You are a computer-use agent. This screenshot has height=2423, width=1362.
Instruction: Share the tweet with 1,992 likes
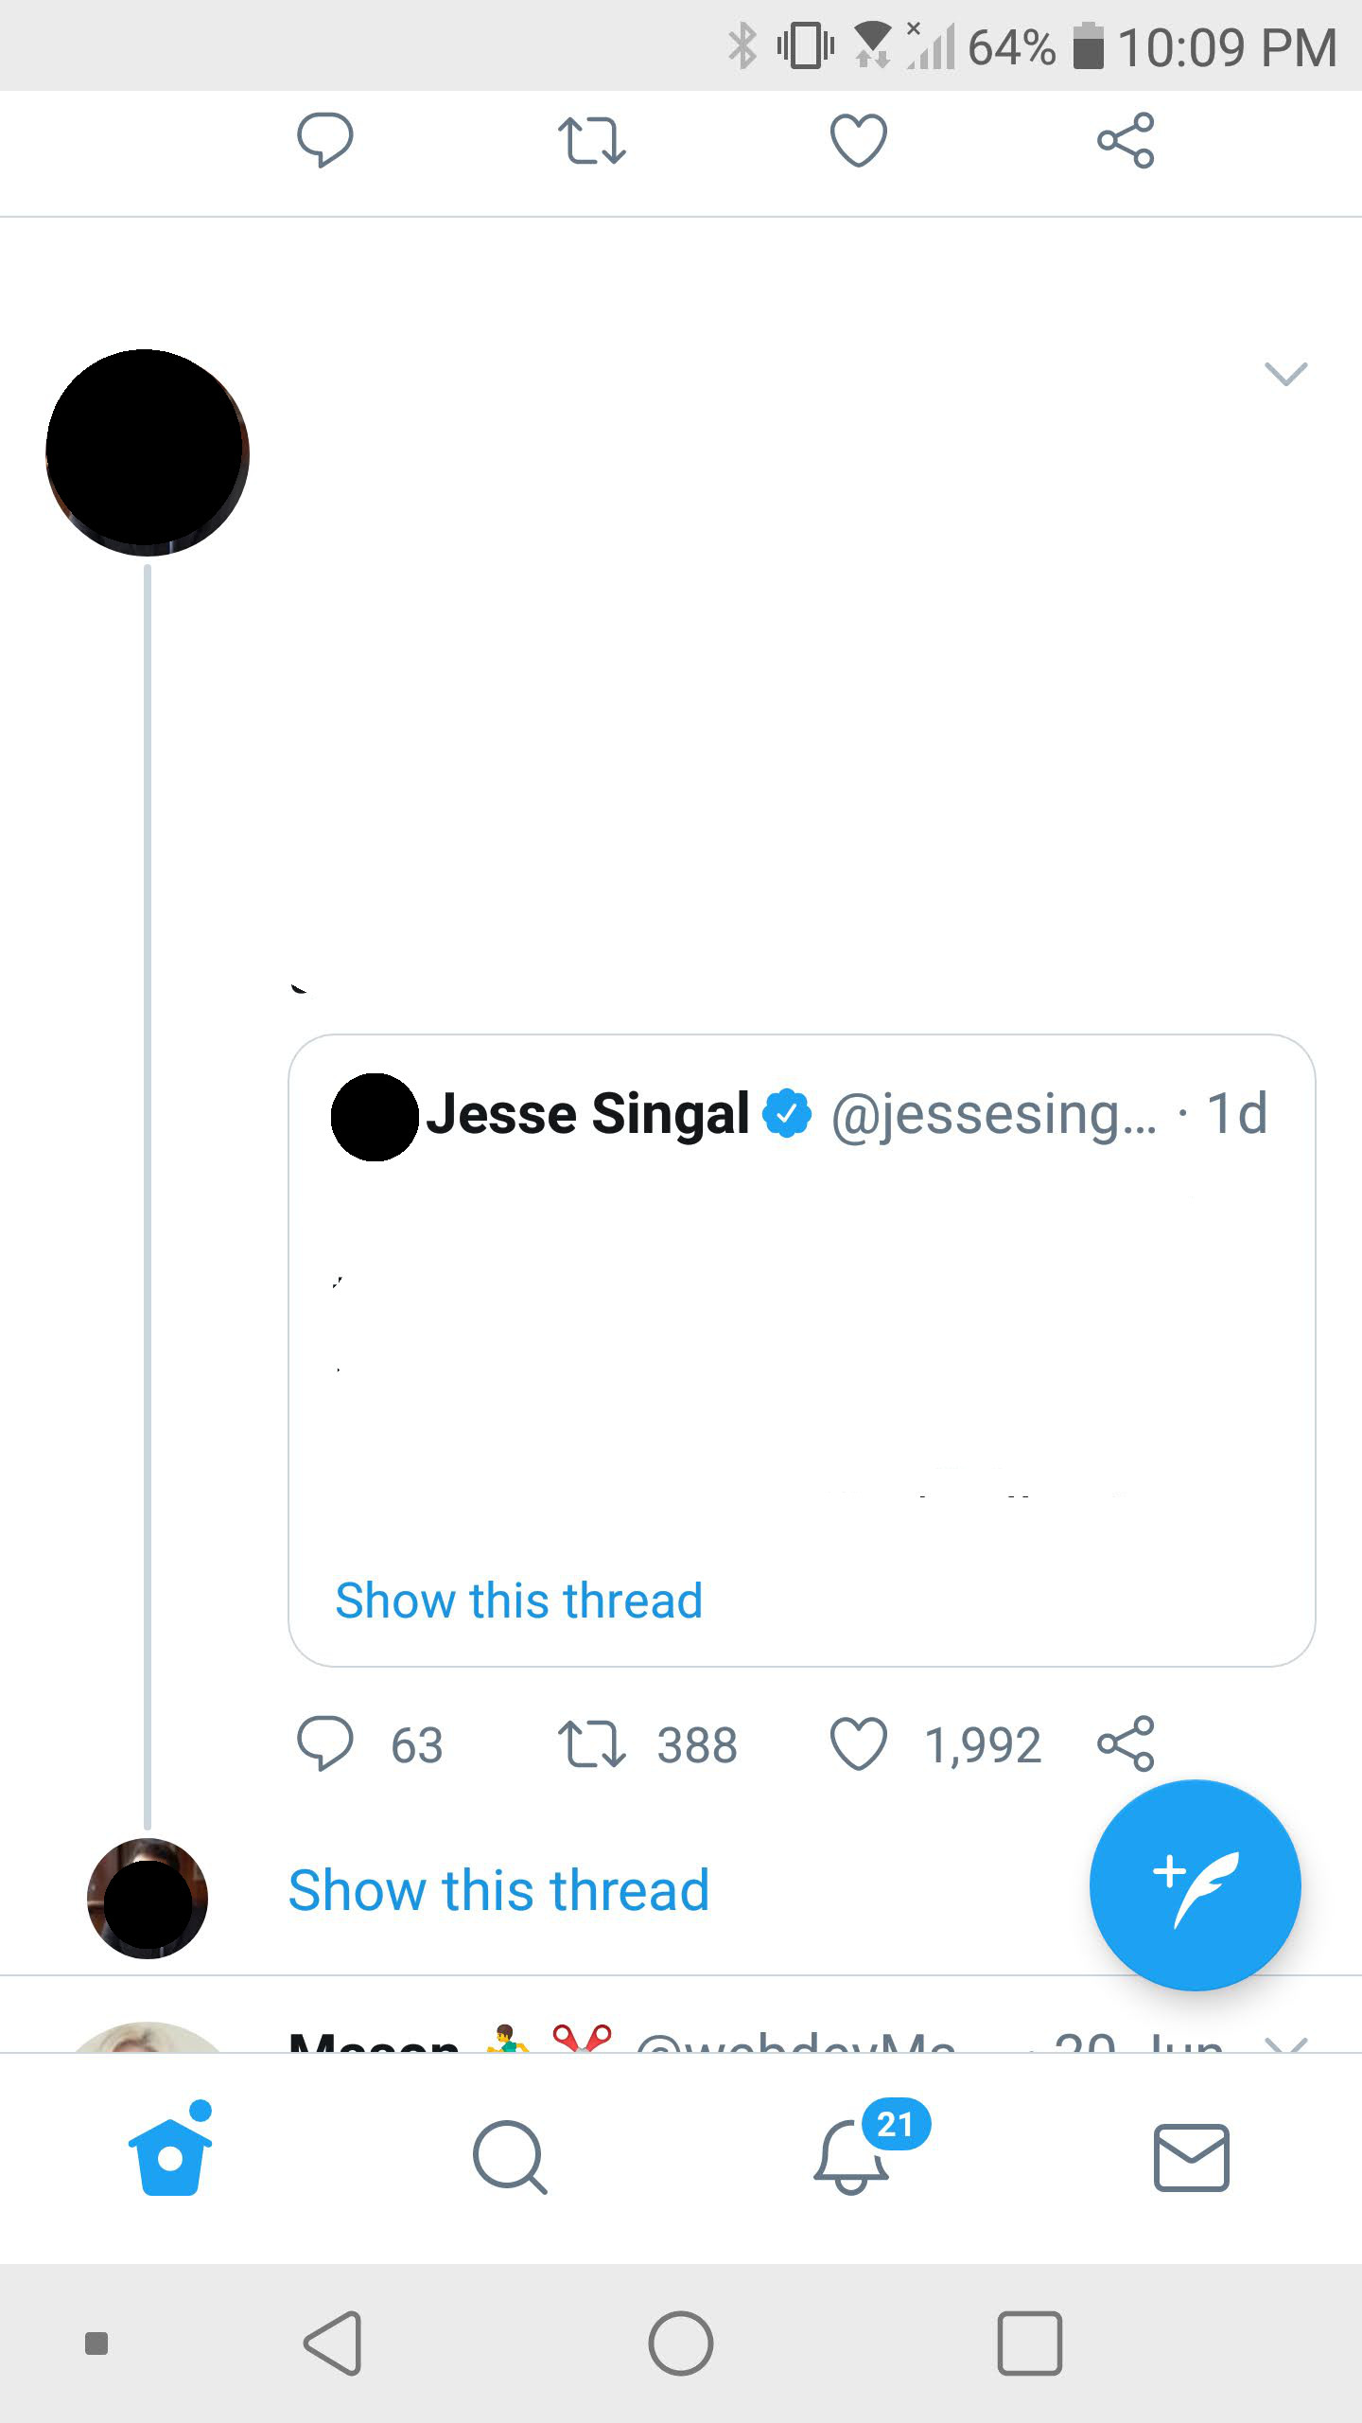1126,1743
